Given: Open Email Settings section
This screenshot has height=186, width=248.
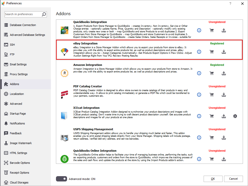Looking at the screenshot, I should point(26,64).
